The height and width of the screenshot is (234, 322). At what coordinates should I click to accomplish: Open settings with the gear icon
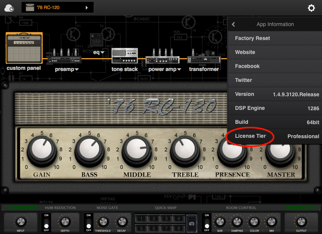311,8
